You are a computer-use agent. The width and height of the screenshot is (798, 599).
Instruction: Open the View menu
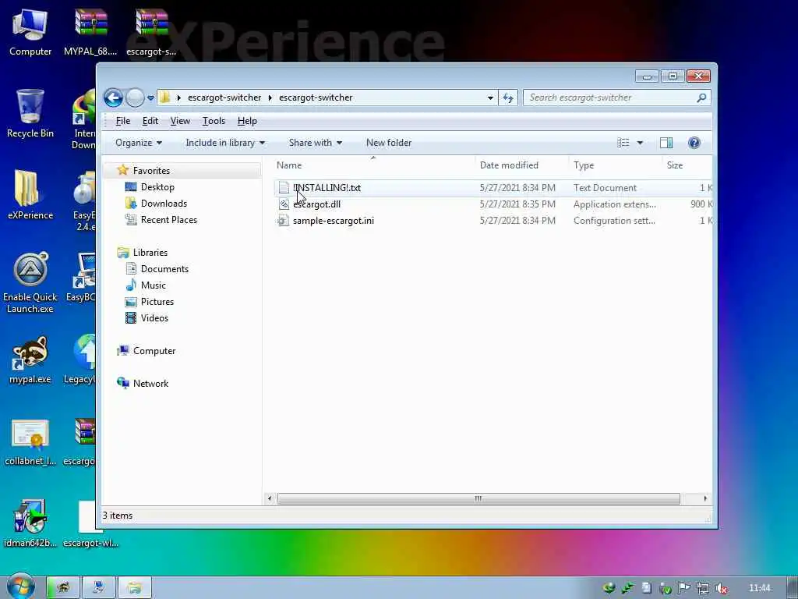coord(180,121)
